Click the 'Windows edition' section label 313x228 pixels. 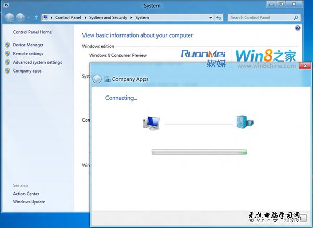tap(98, 46)
